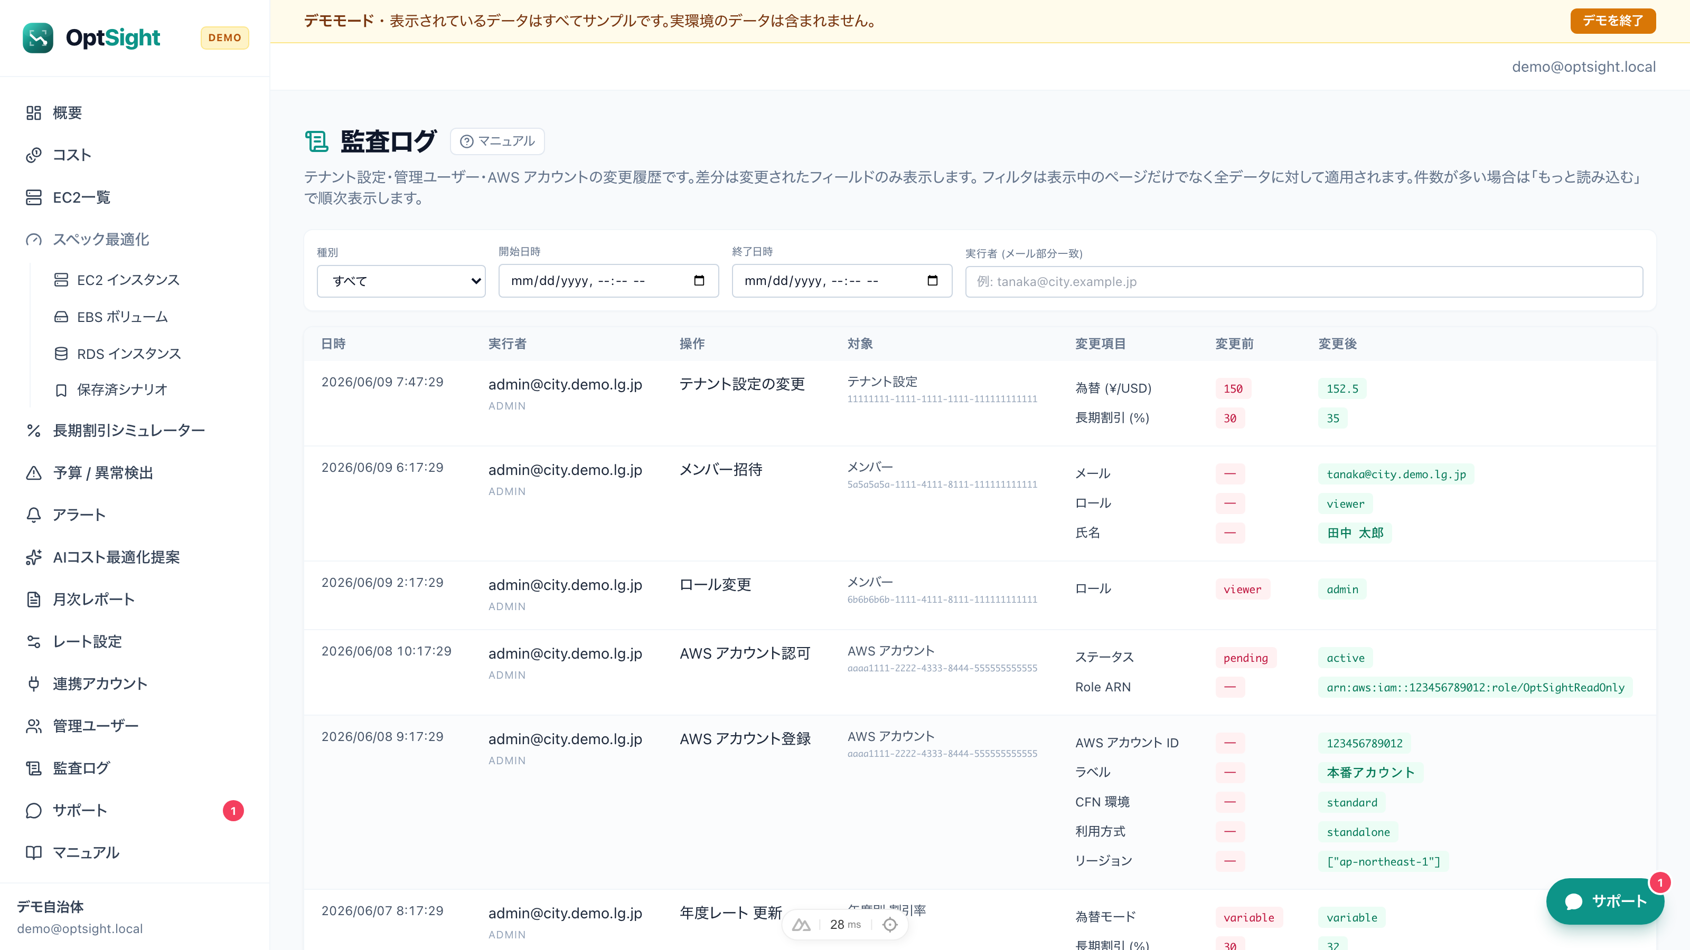This screenshot has width=1690, height=950.
Task: Click the 連携アカウント plug icon
Action: [x=33, y=684]
